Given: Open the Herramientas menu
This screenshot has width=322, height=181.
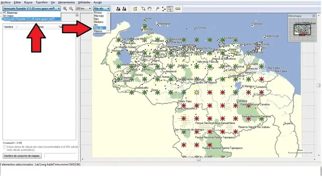Looking at the screenshot, I should (66, 3).
